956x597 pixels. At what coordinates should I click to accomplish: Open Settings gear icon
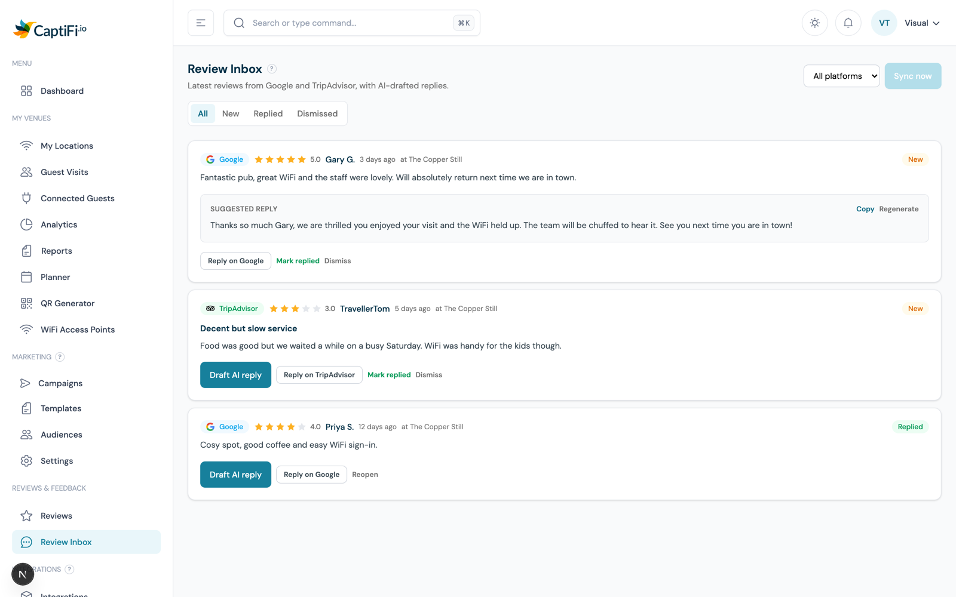click(26, 461)
